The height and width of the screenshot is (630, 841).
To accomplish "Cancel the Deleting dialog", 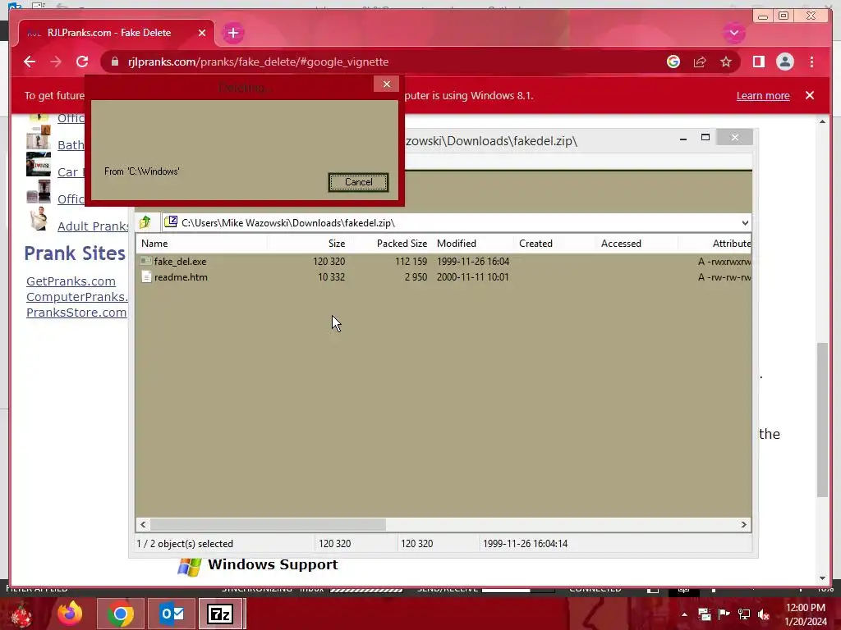I will click(x=358, y=182).
